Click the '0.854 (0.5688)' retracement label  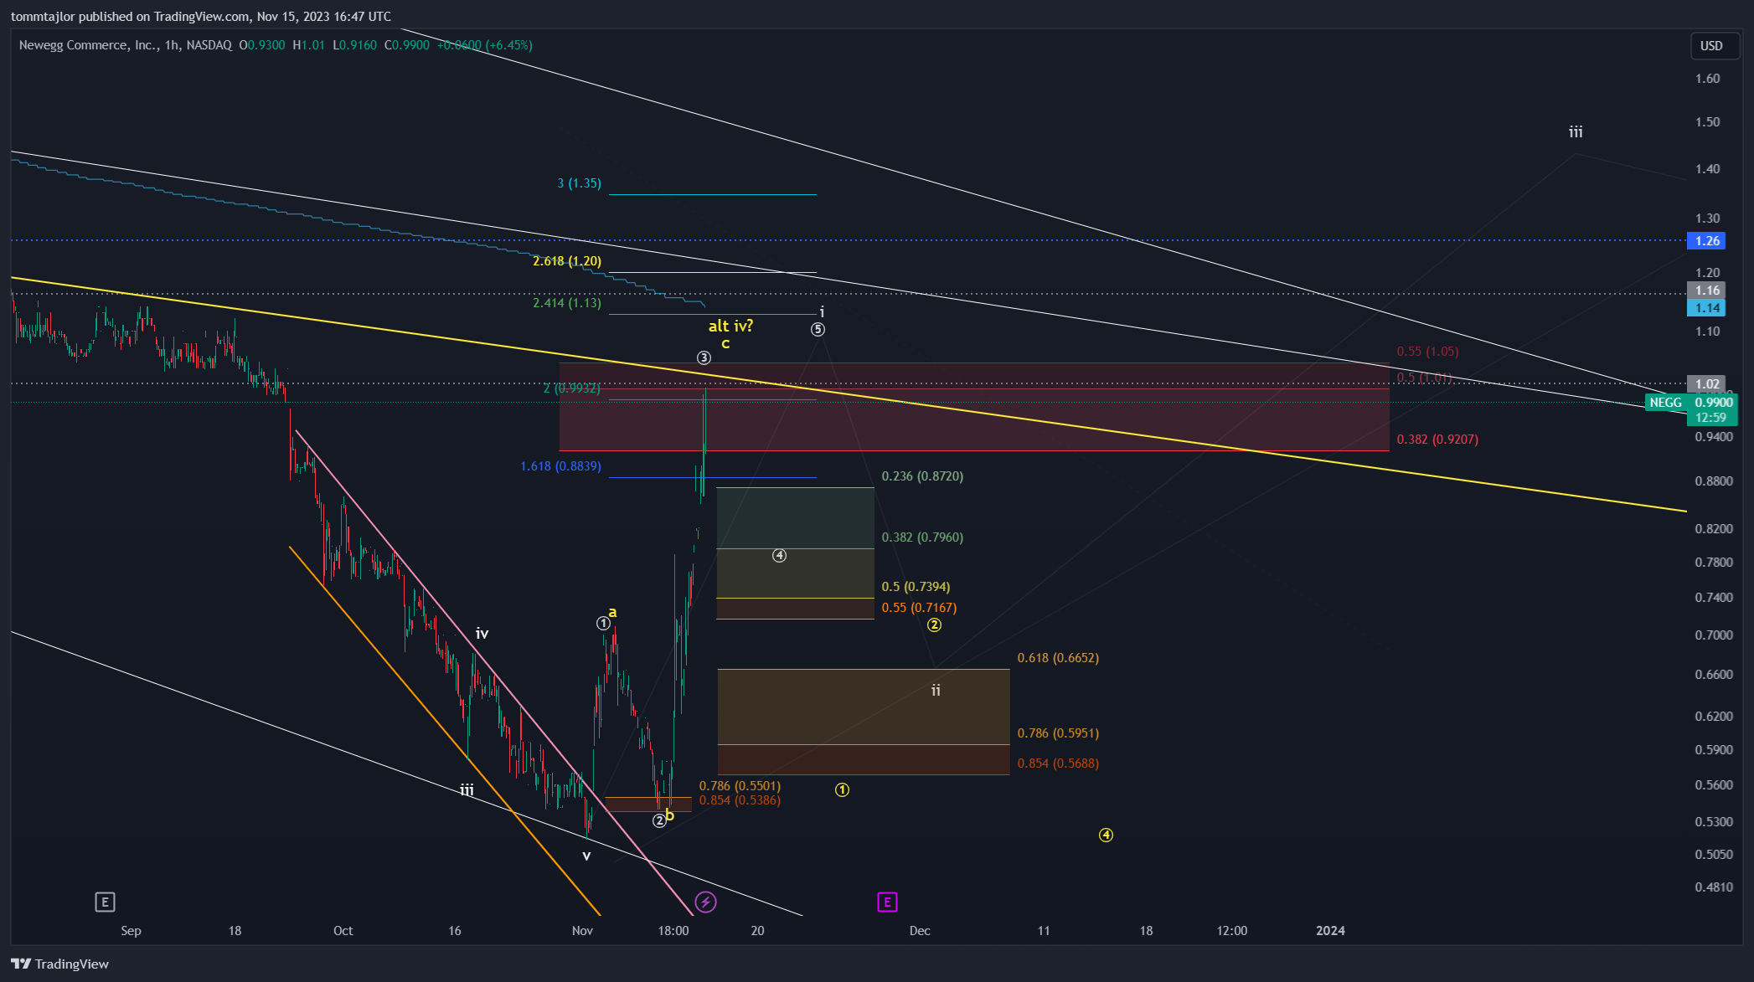coord(1058,763)
